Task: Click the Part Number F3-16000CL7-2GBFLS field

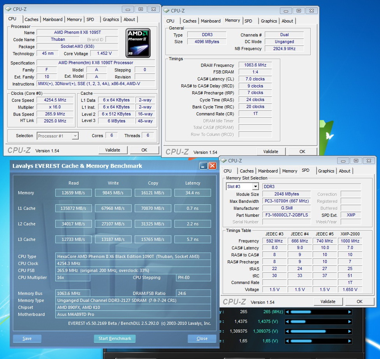Action: [287, 215]
